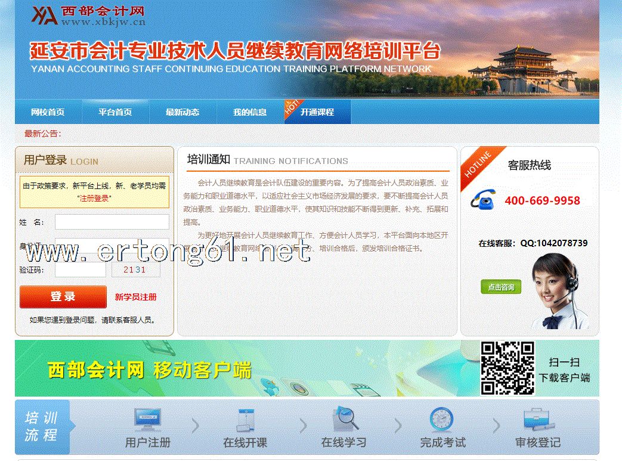Open the 最新动态 menu item
622x461 pixels.
click(182, 112)
